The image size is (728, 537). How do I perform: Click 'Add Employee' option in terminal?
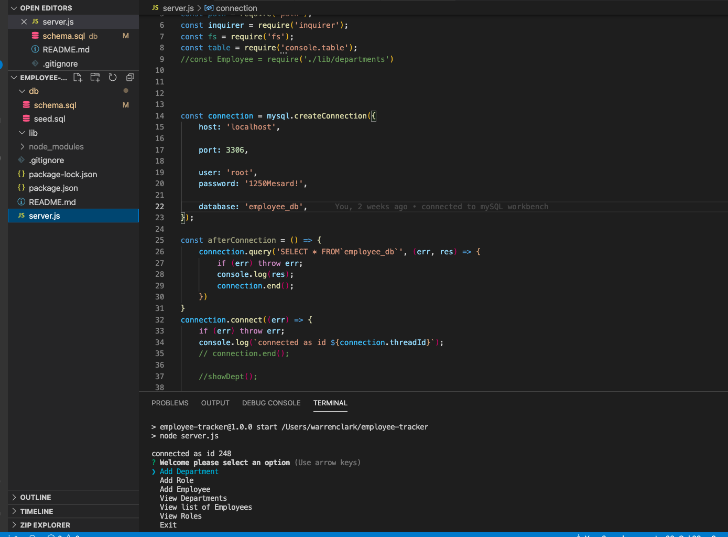185,489
